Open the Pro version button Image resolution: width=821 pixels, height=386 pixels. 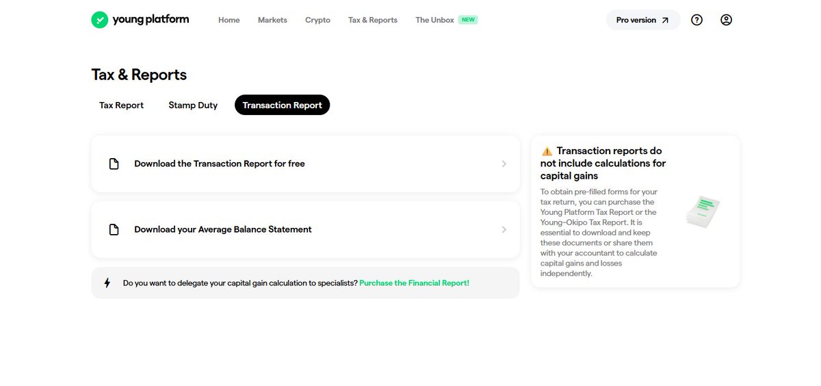click(643, 20)
